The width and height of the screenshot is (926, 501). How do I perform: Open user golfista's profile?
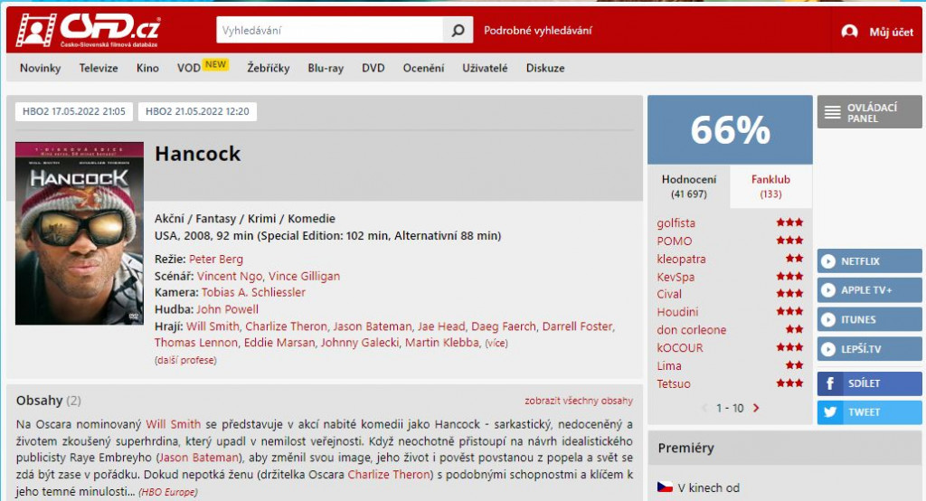[676, 222]
